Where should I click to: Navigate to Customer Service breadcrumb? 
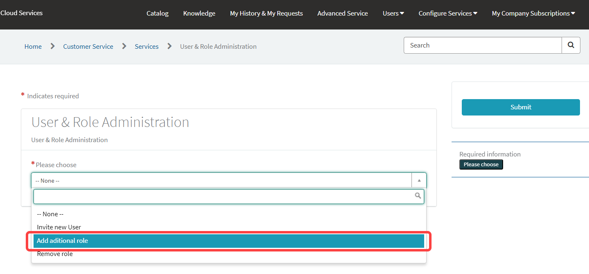tap(88, 47)
